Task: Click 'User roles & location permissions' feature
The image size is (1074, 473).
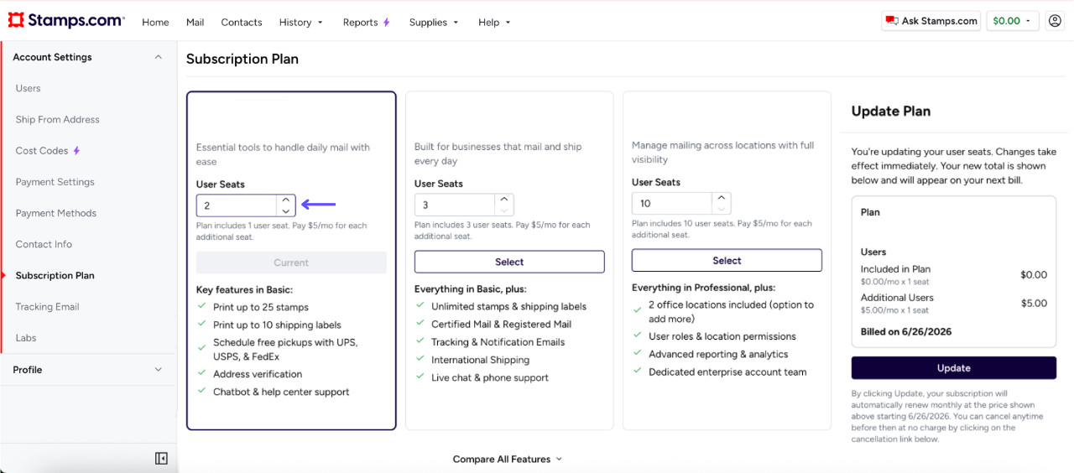Action: pyautogui.click(x=722, y=336)
